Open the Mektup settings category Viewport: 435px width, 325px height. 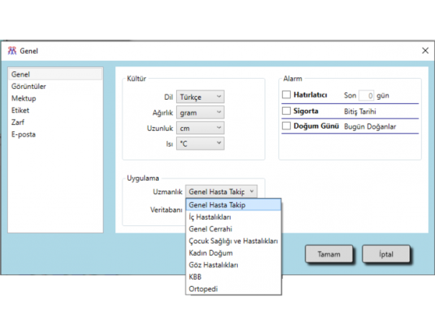tap(55, 98)
